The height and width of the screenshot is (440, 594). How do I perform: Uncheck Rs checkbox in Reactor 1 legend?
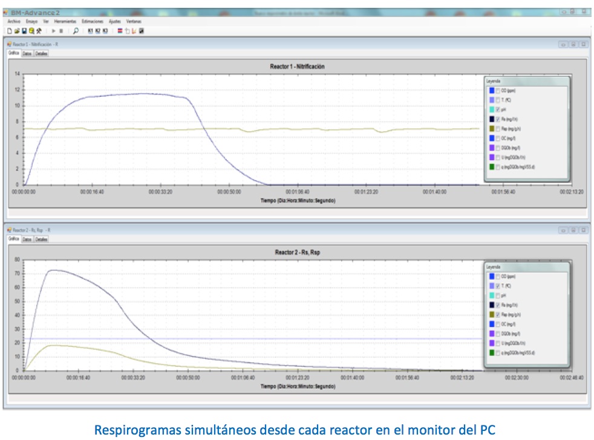tap(498, 120)
